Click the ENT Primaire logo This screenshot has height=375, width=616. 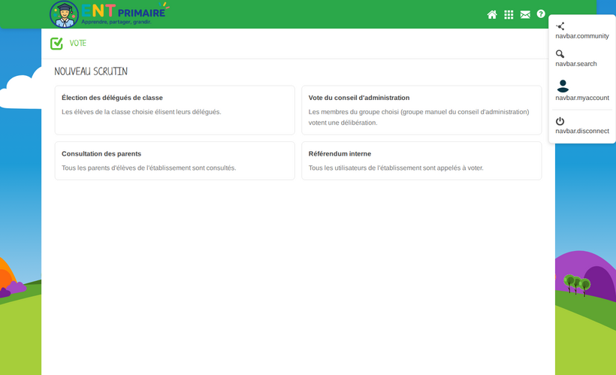tap(109, 14)
